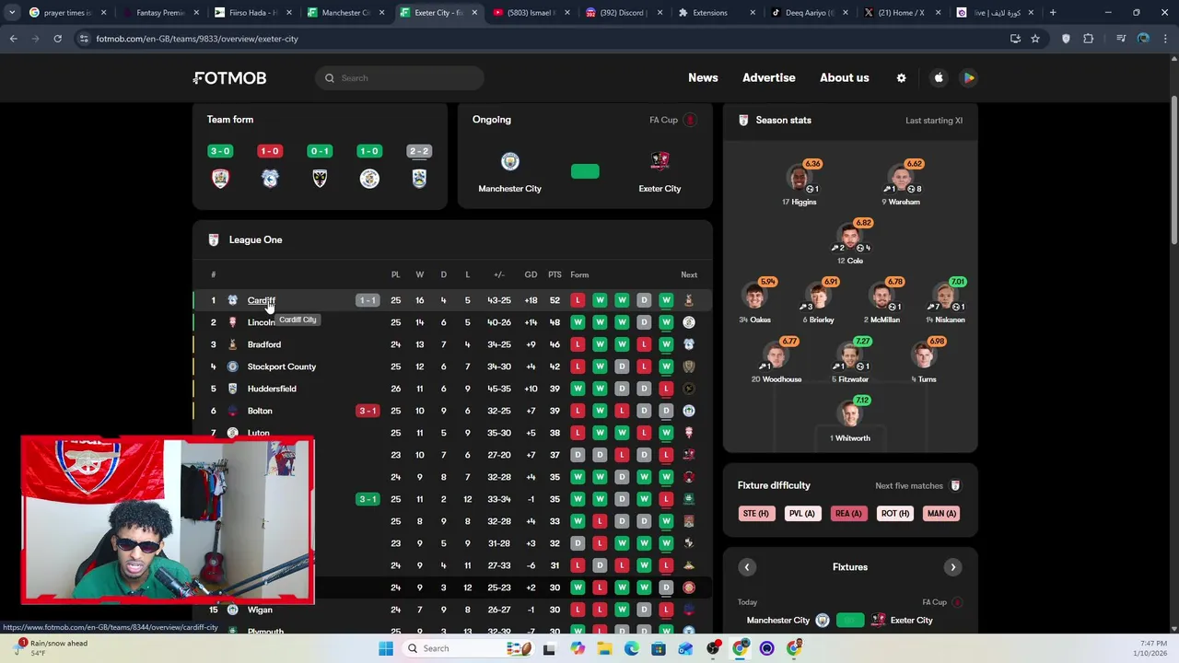The width and height of the screenshot is (1179, 663).
Task: Click Lincoln's next opponent crest
Action: pyautogui.click(x=689, y=322)
